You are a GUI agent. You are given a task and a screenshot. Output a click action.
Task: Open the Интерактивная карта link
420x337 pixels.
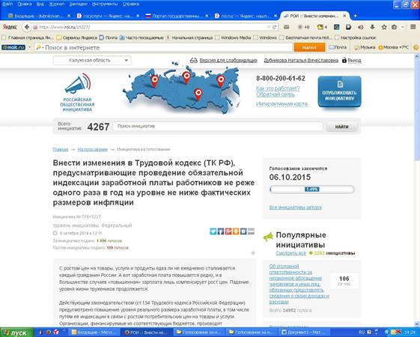pyautogui.click(x=281, y=103)
